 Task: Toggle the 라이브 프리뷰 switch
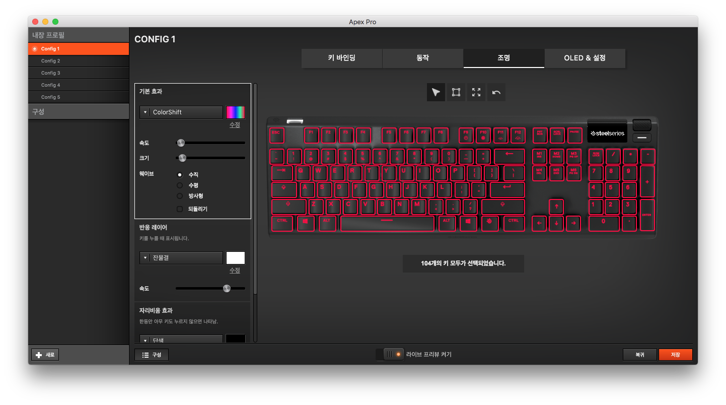click(x=390, y=355)
